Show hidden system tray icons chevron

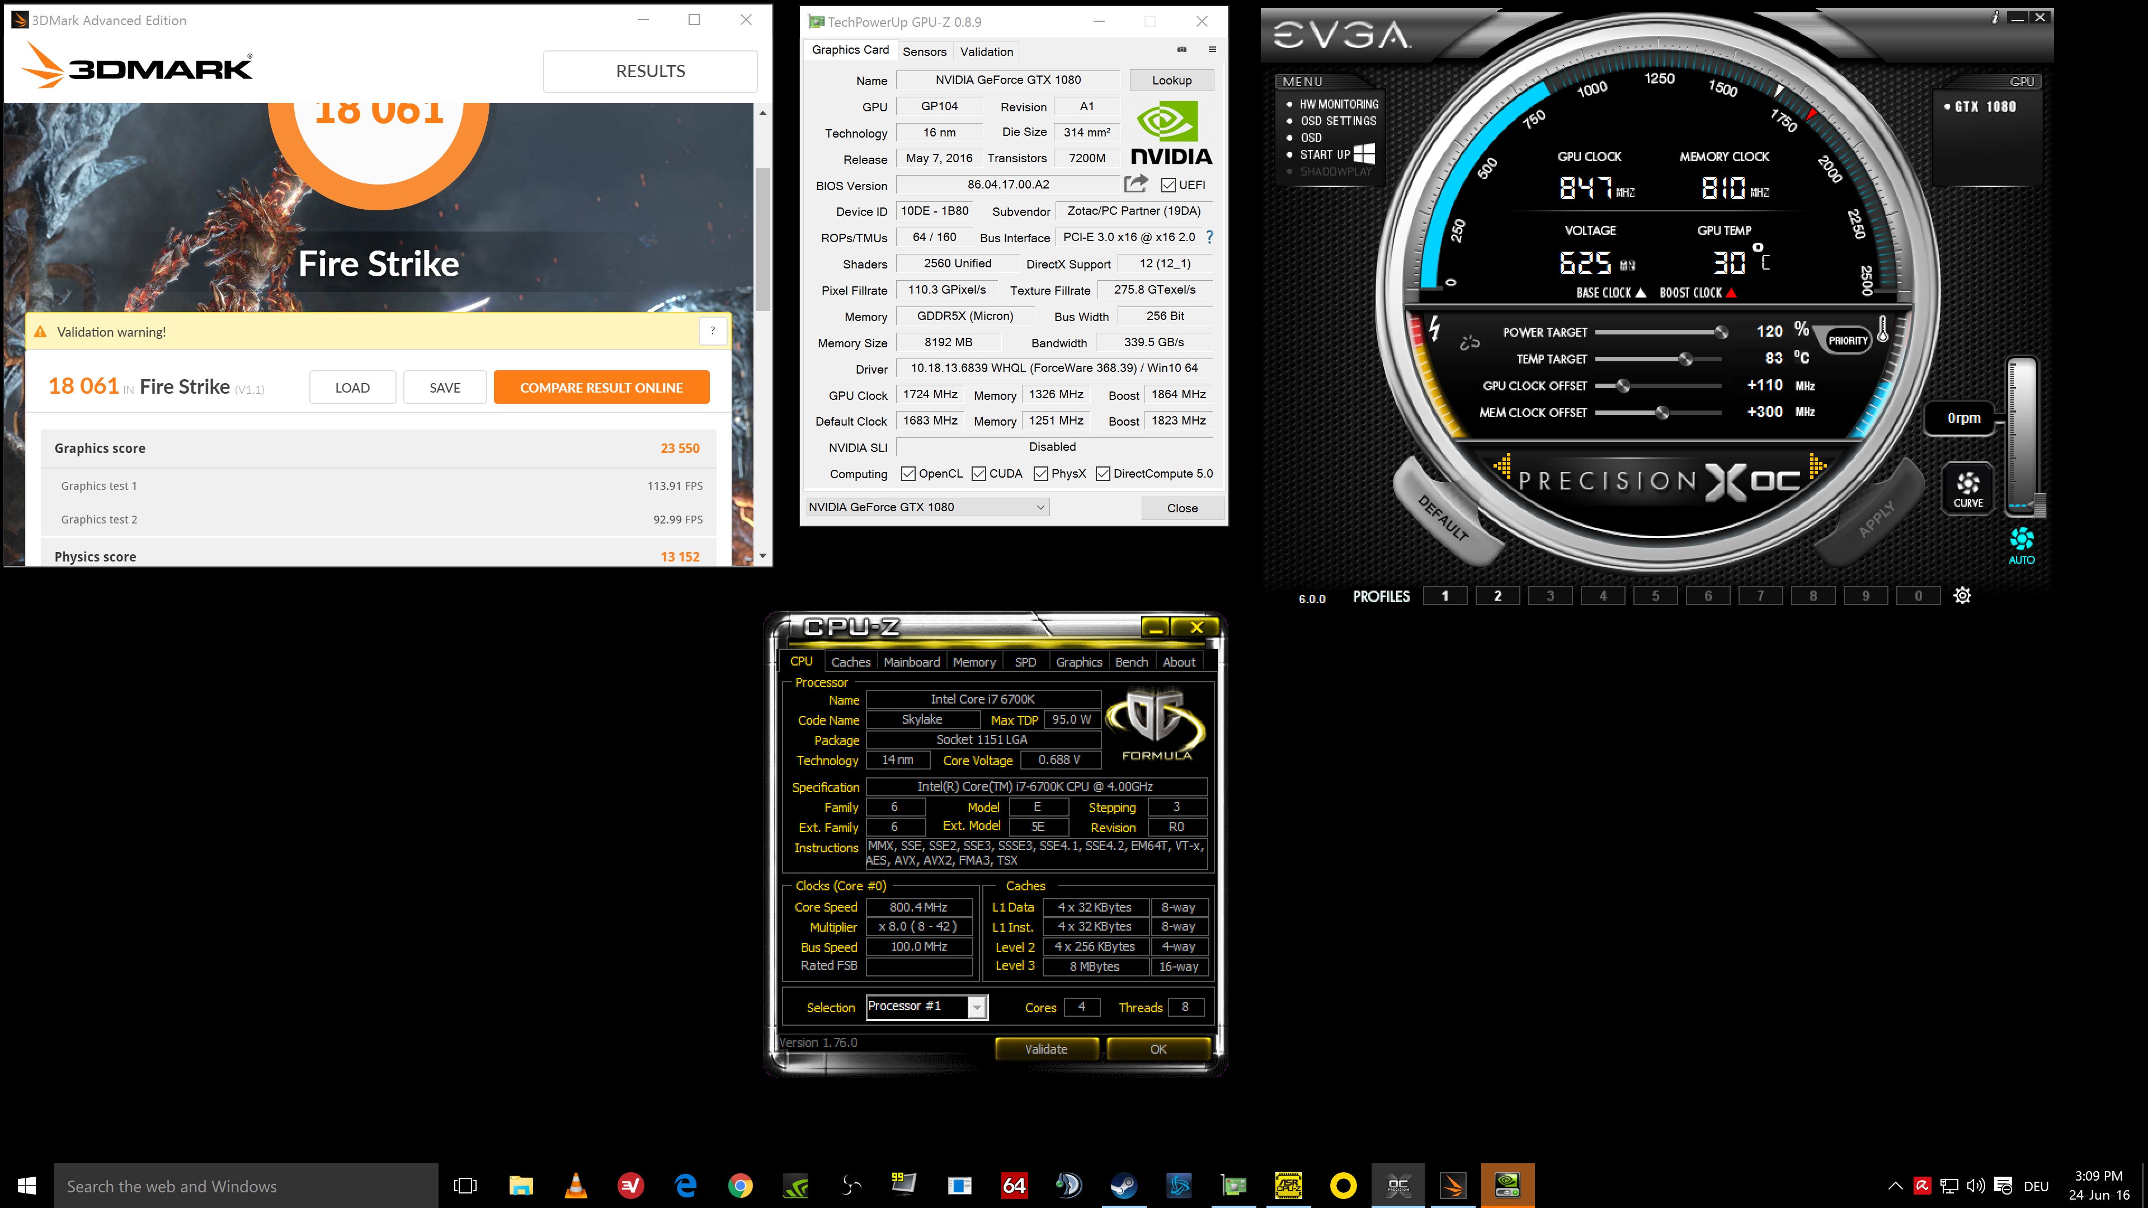click(1895, 1186)
